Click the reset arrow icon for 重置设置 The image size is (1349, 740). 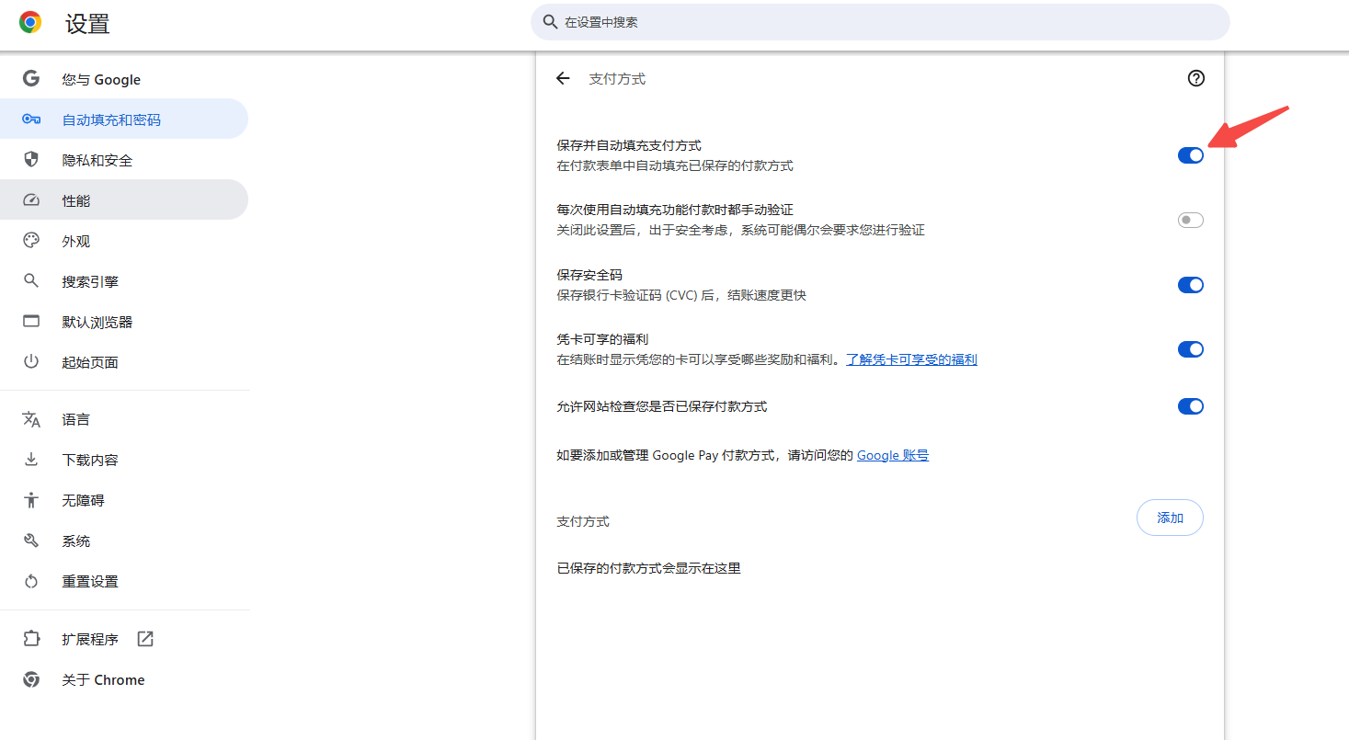pos(31,581)
